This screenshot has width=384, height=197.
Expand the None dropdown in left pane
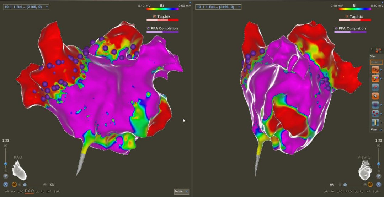[x=181, y=191]
